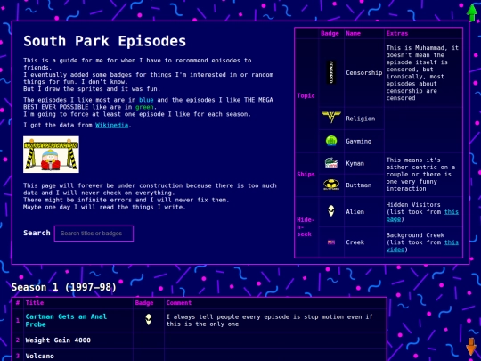Click the 'Religion' name cell
Image resolution: width=481 pixels, height=361 pixels.
(x=363, y=119)
